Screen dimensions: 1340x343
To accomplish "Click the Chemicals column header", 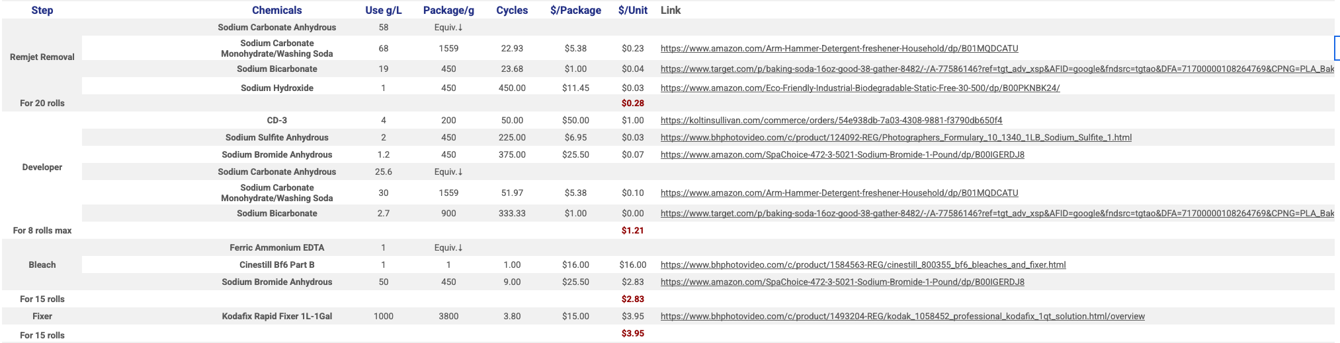I will 276,10.
